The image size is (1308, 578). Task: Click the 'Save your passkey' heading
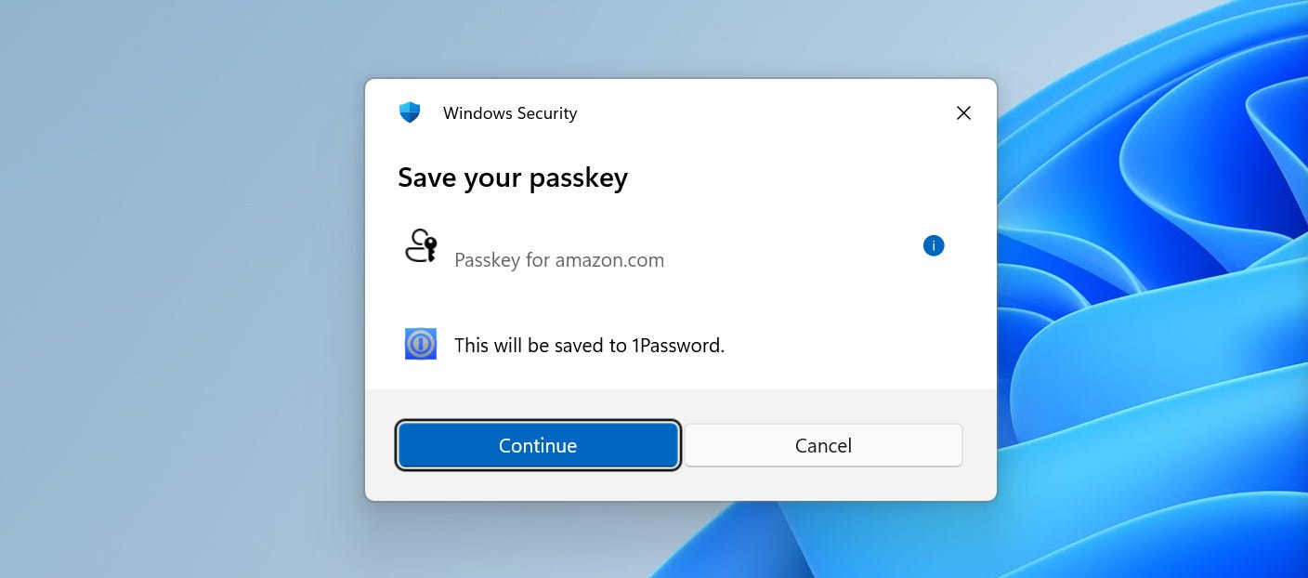513,177
